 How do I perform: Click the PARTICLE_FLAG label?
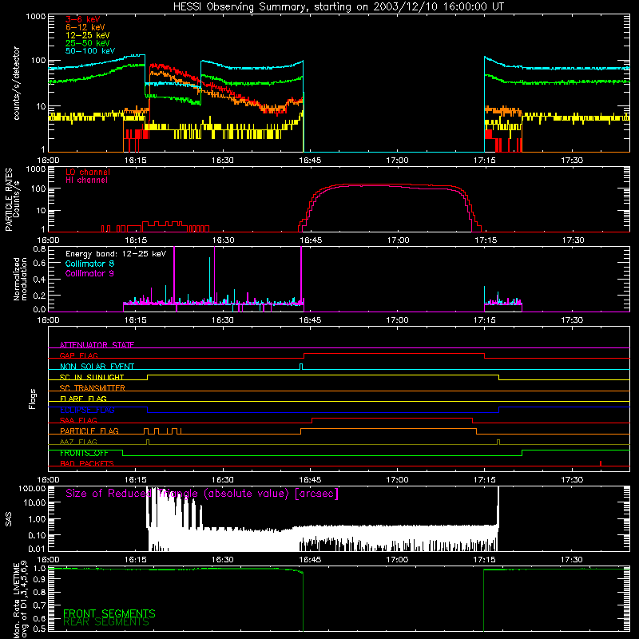[x=89, y=431]
